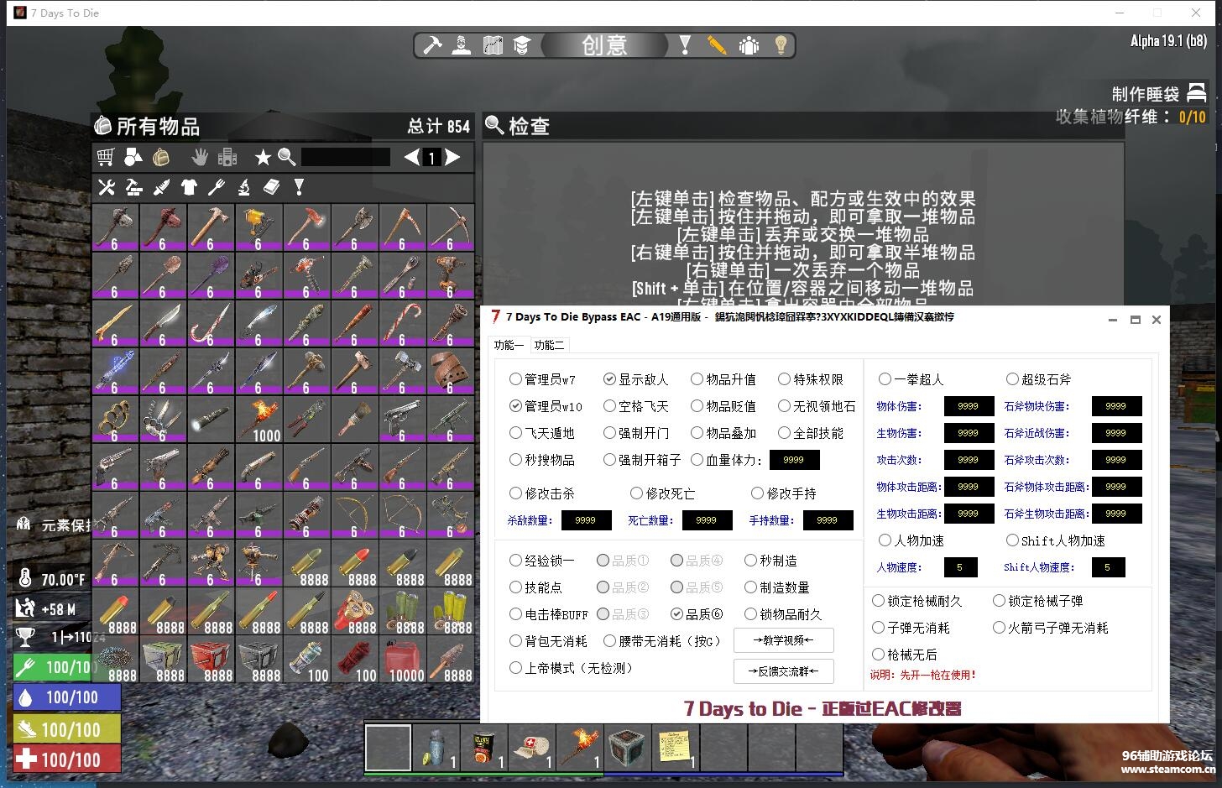
Task: Click the →教学视频← button
Action: (x=783, y=640)
